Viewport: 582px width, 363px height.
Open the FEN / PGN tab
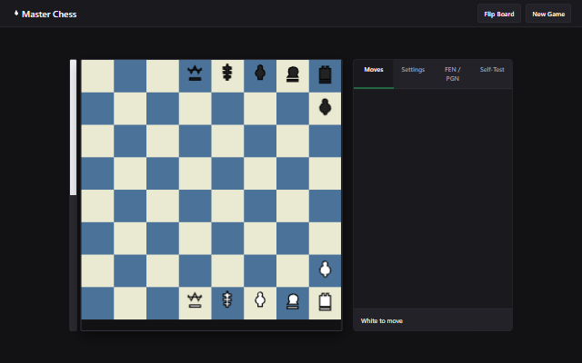tap(453, 74)
